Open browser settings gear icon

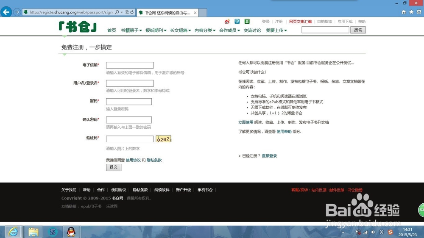pos(419,12)
